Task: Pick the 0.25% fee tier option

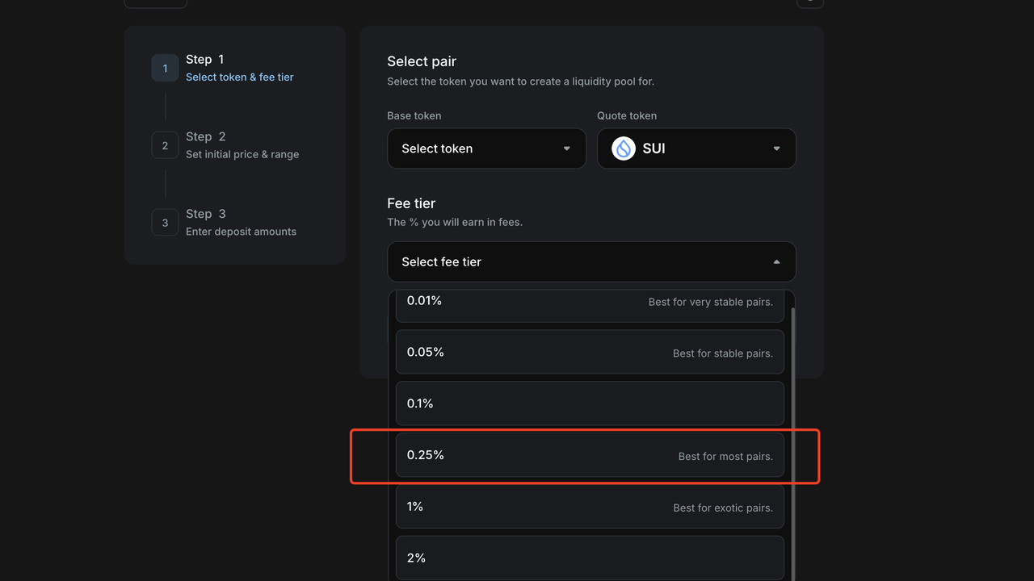Action: [590, 455]
